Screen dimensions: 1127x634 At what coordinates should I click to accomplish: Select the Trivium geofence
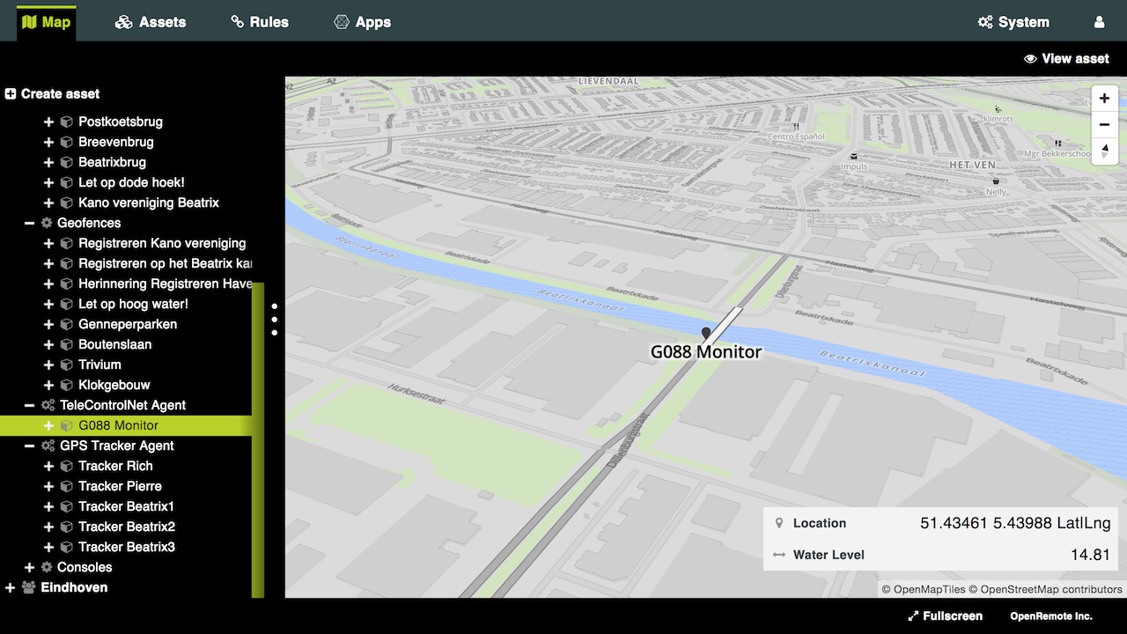pos(99,365)
